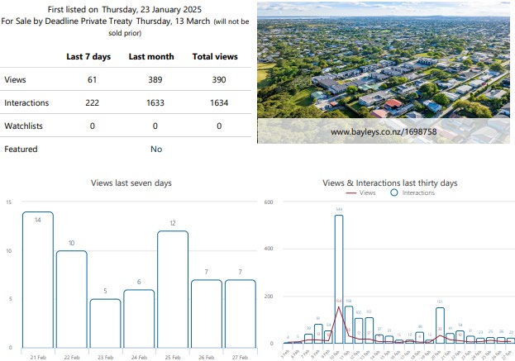Click the 151 interactions bar on 20 Feb
The image size is (515, 361).
[x=440, y=325]
